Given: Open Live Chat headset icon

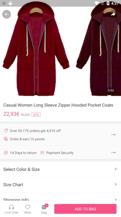Looking at the screenshot, I should coord(11,207).
